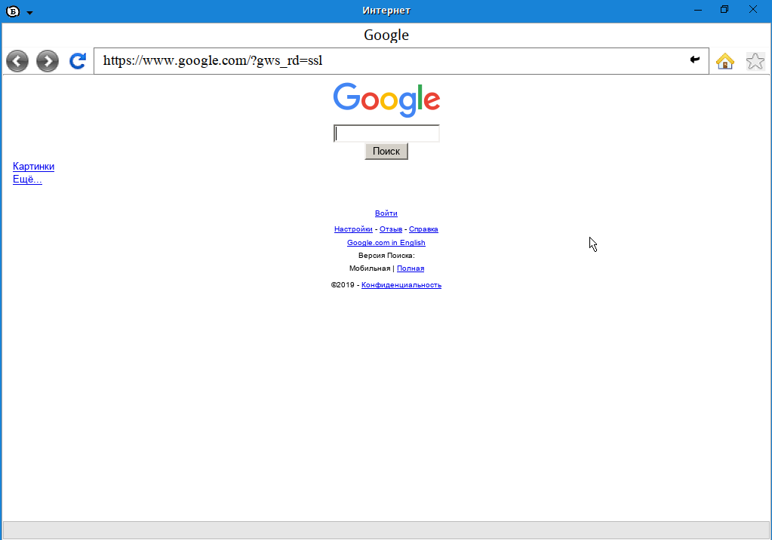772x540 pixels.
Task: Bookmark the page with the star icon
Action: [x=755, y=61]
